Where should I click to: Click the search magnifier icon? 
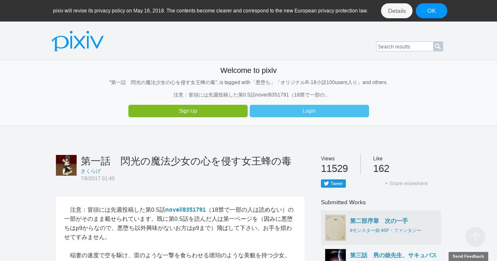tap(438, 46)
